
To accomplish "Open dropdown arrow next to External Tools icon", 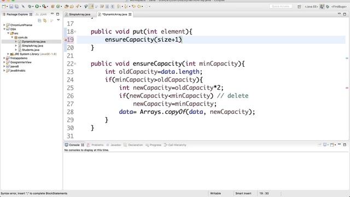I will pyautogui.click(x=48, y=7).
